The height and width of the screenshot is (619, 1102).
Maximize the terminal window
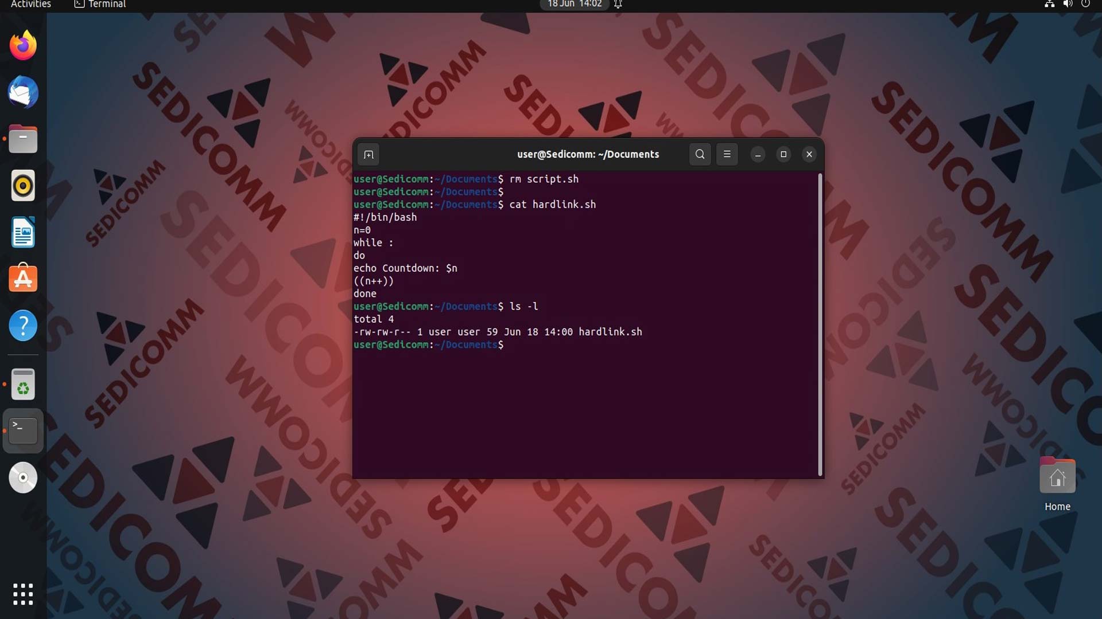tap(783, 155)
